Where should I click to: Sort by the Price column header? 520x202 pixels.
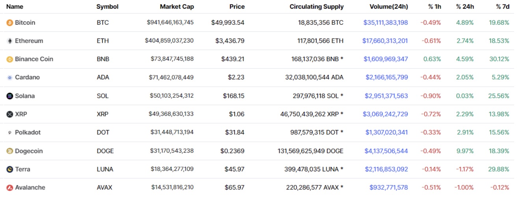click(237, 7)
